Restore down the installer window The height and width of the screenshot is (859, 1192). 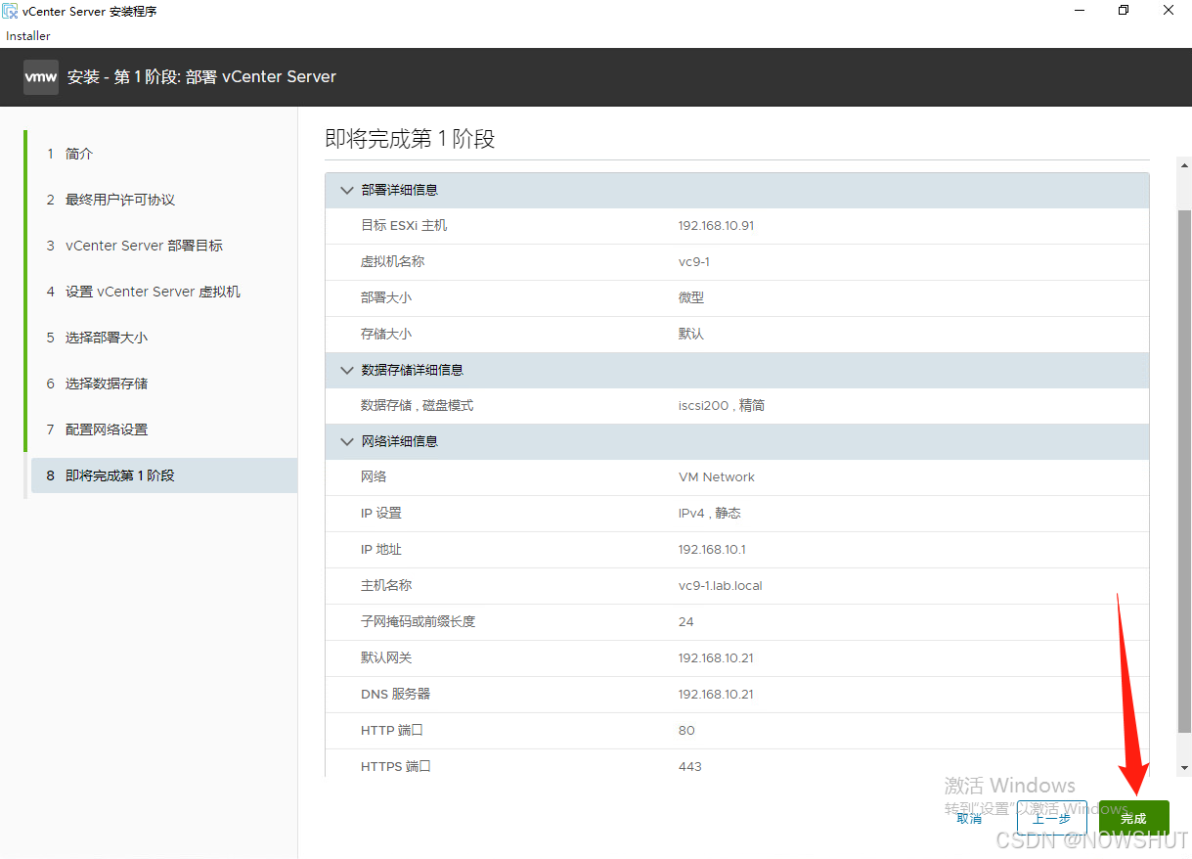[1124, 11]
